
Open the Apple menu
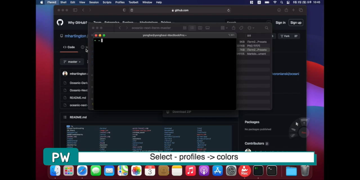42,2
